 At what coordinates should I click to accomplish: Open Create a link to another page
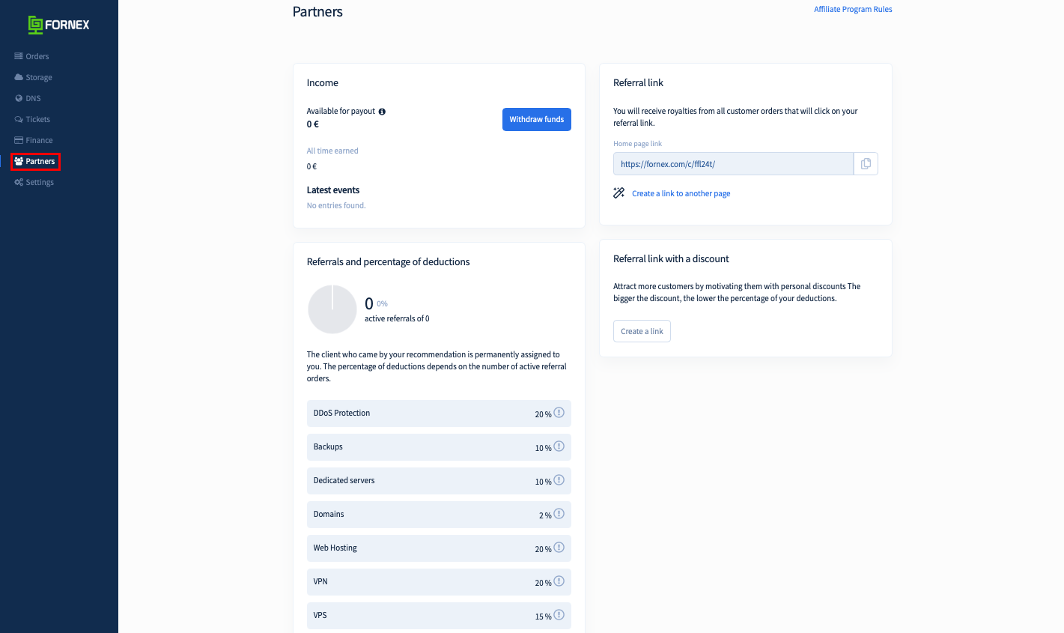(681, 193)
